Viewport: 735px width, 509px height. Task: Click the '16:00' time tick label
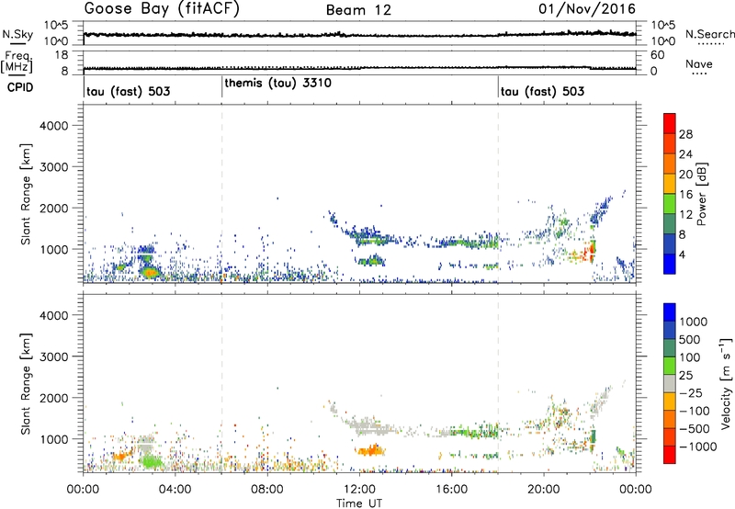[x=451, y=490]
